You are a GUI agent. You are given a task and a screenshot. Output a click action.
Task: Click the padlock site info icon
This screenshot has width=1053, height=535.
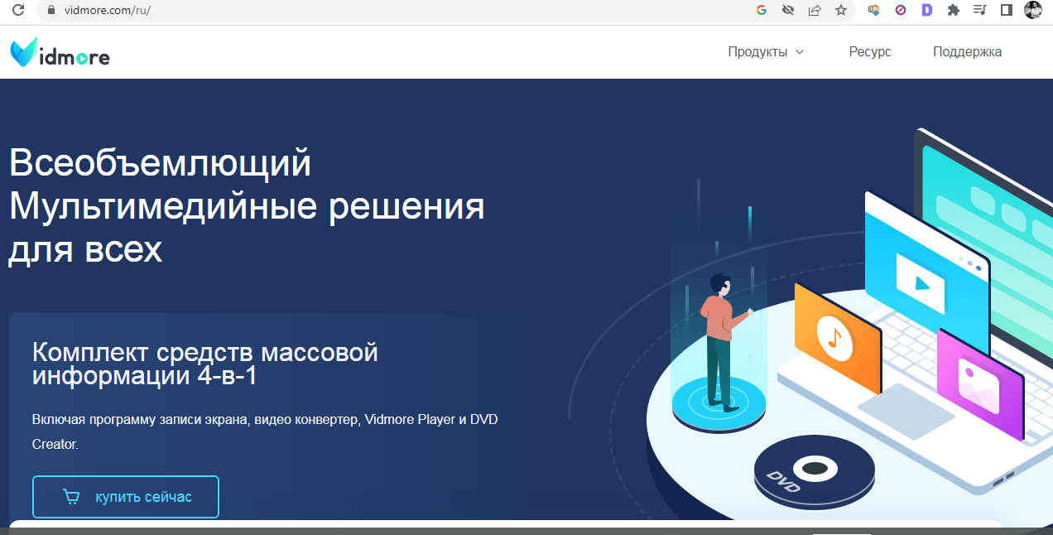pyautogui.click(x=51, y=11)
